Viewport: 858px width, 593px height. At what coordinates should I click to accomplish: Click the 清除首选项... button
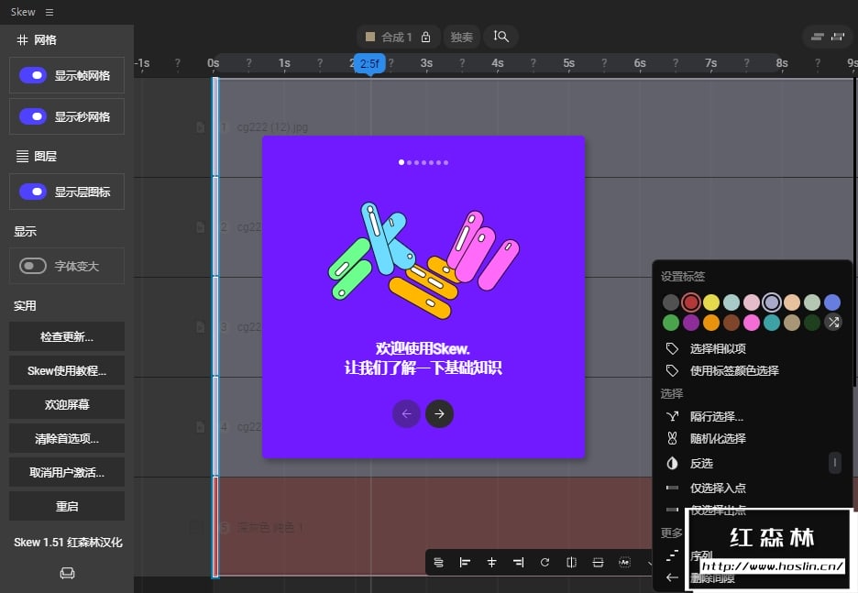(67, 438)
